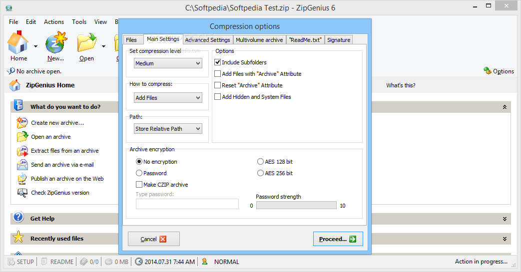Click the 0/0 file count status icon
This screenshot has width=521, height=272.
point(84,262)
